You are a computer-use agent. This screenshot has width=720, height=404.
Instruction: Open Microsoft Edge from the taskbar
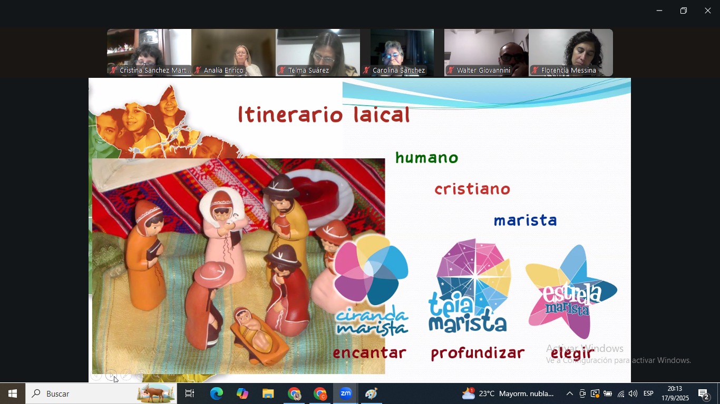(217, 393)
